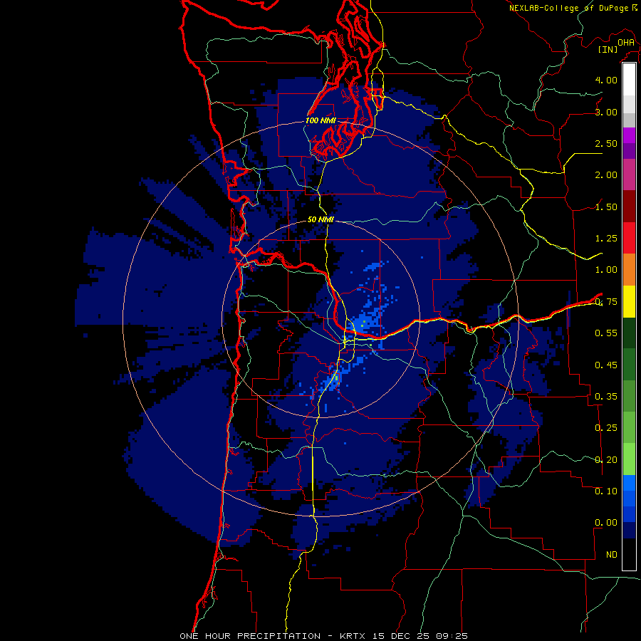Image resolution: width=641 pixels, height=641 pixels.
Task: Click the 1.50 legend value
Action: click(606, 207)
